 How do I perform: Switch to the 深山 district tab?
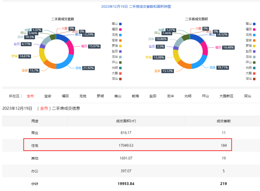(247, 96)
